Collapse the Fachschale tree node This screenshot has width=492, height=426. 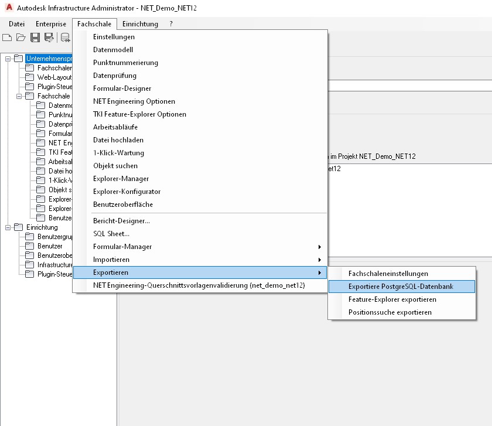click(19, 96)
